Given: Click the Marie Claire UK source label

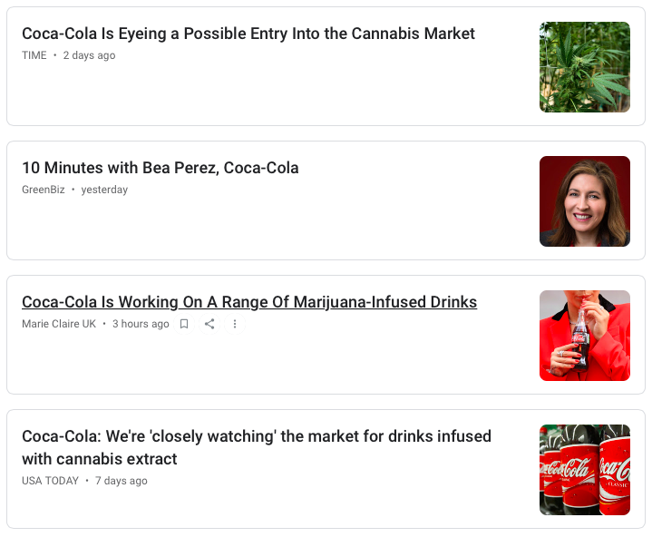Looking at the screenshot, I should click(59, 324).
